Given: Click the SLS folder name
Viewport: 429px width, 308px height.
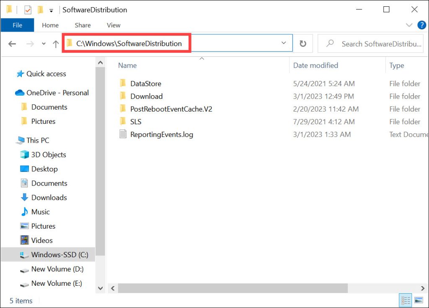Looking at the screenshot, I should point(136,122).
